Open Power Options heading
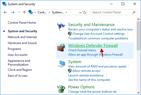 click(81, 87)
